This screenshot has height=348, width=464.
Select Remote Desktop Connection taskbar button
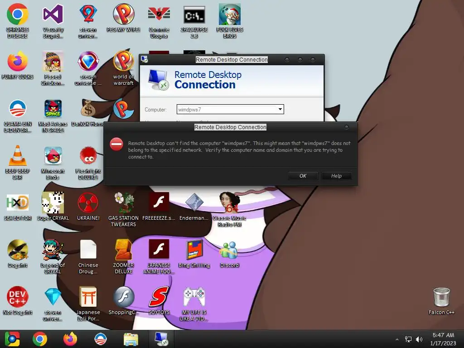[161, 339]
